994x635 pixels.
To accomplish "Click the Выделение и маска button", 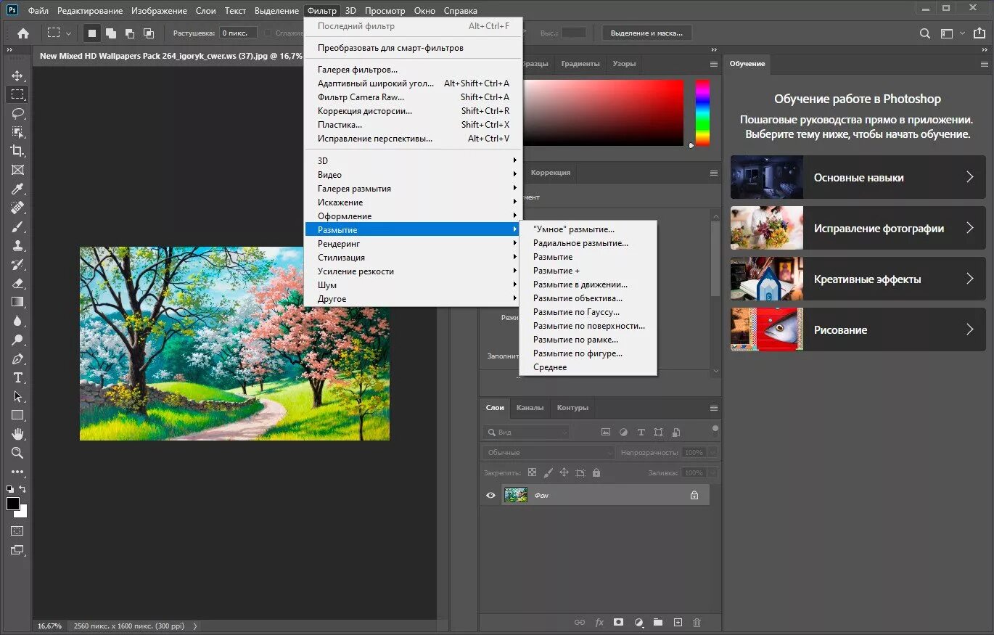I will pyautogui.click(x=647, y=33).
